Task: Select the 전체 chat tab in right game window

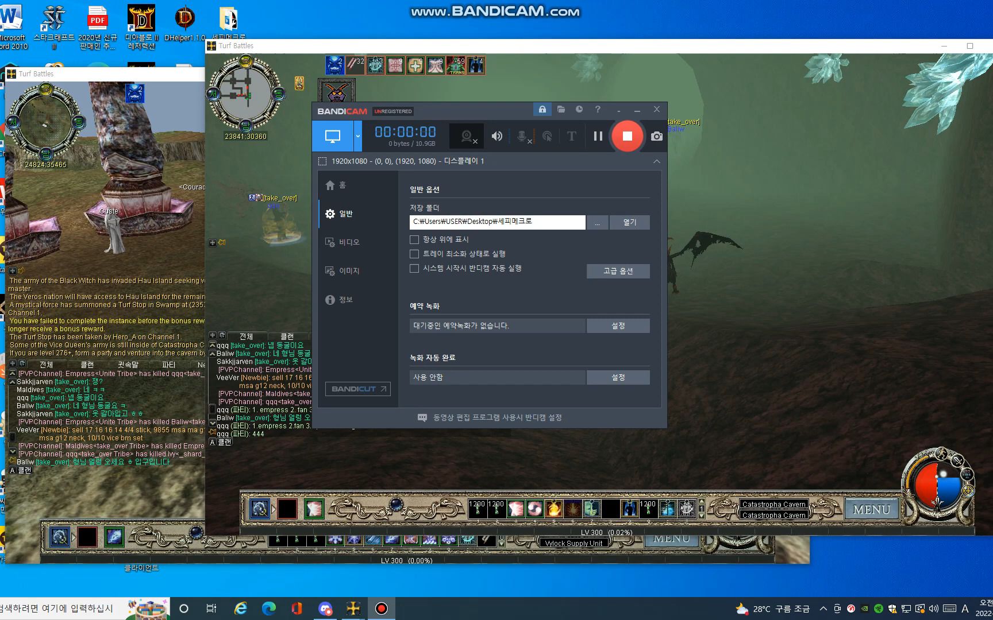Action: pyautogui.click(x=246, y=336)
